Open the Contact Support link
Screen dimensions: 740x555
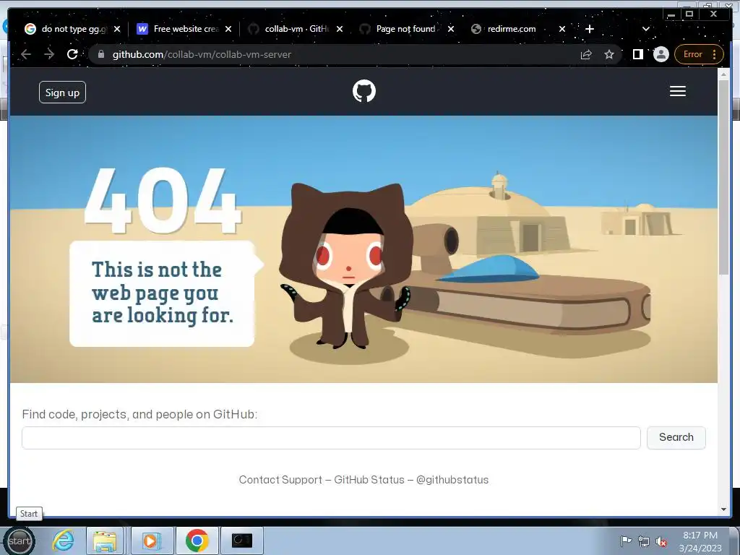coord(280,480)
